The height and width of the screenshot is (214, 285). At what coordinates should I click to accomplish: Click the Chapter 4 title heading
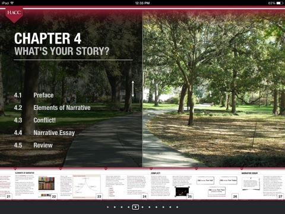point(47,38)
